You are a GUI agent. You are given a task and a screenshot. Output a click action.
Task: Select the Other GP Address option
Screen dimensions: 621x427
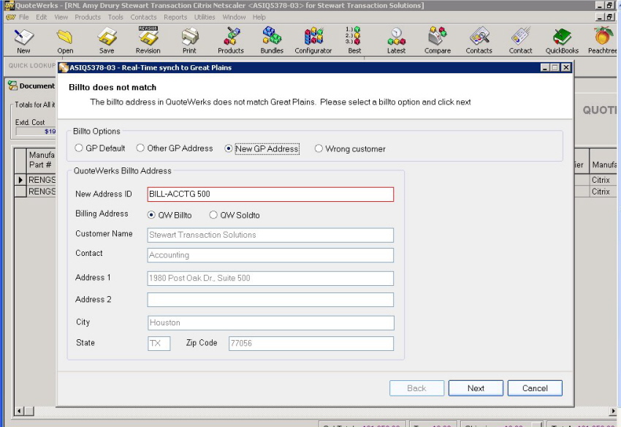point(140,148)
